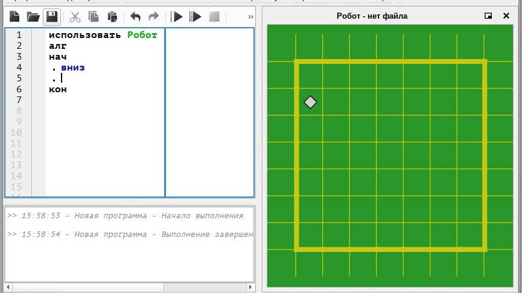Click the variable margin area beside the code

[x=210, y=112]
